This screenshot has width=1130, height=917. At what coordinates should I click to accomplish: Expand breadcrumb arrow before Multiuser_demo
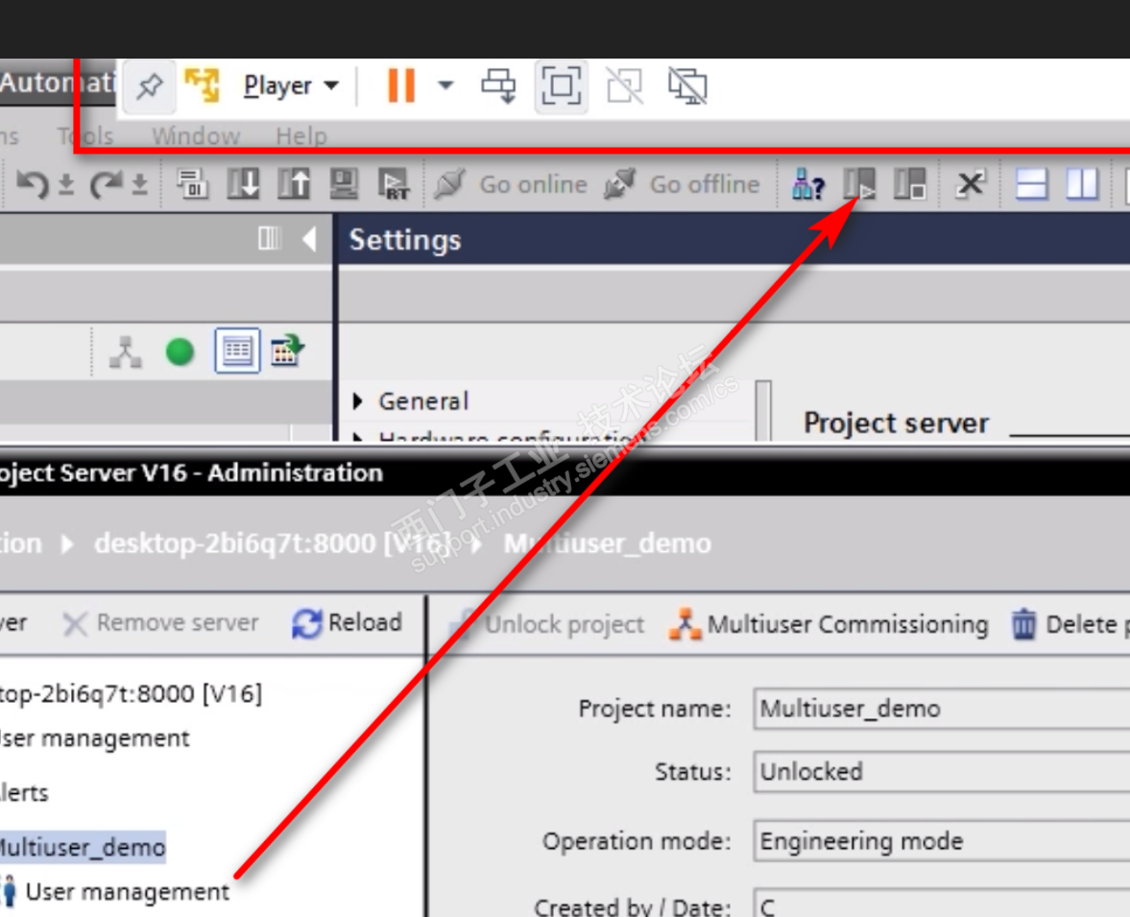[x=476, y=543]
